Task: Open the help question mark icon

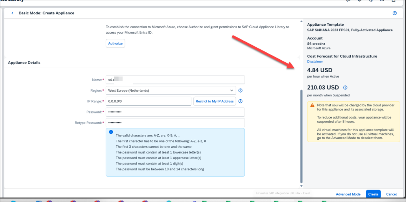Action: 395,13
